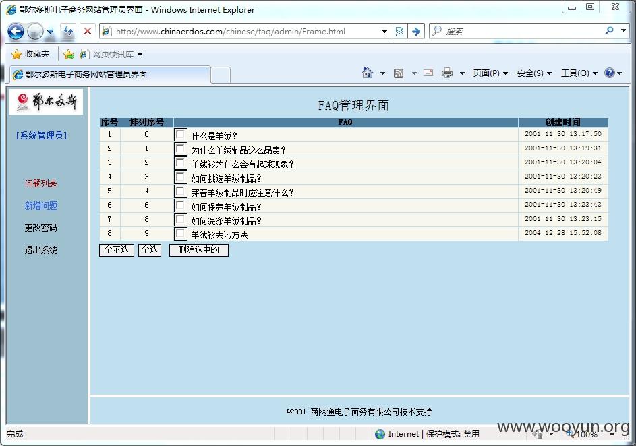Click the footer text 商网通电子商务有限公司技术支持

click(371, 412)
